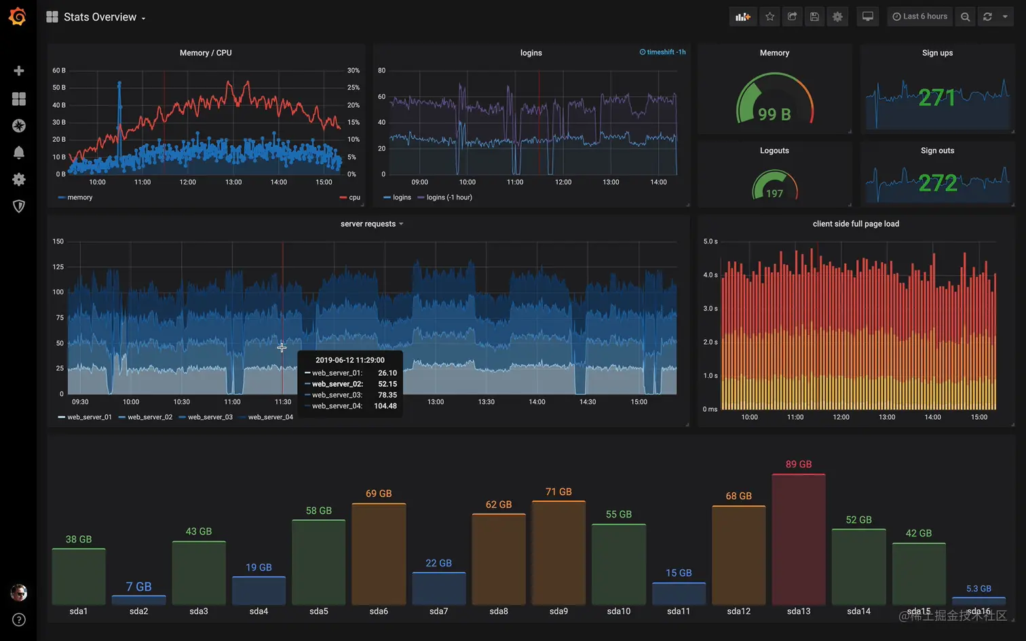Star this dashboard
Screen dimensions: 1026x641
[769, 16]
